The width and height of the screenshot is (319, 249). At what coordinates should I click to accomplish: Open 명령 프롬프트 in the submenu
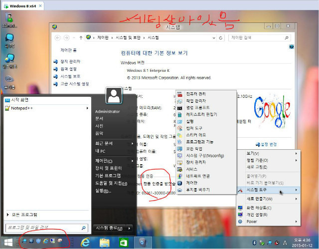tap(206, 107)
